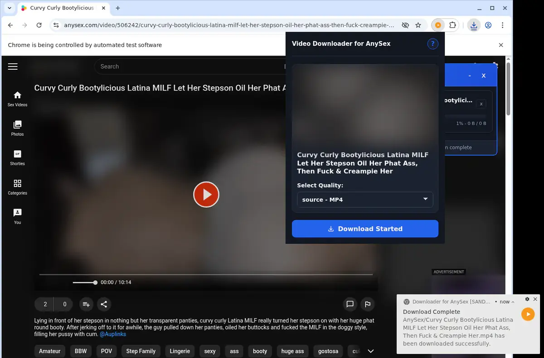
Task: Select the BBW tag
Action: pos(81,351)
